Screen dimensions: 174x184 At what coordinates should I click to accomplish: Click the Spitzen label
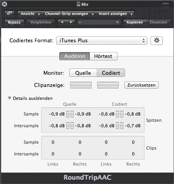coord(154,120)
